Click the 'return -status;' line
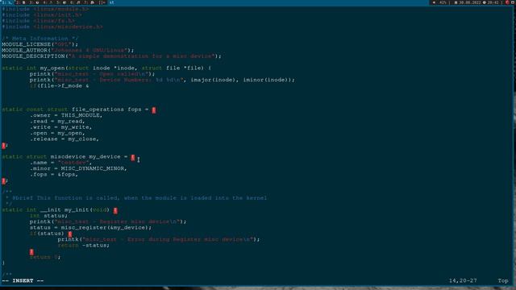The width and height of the screenshot is (516, 290). coord(84,245)
